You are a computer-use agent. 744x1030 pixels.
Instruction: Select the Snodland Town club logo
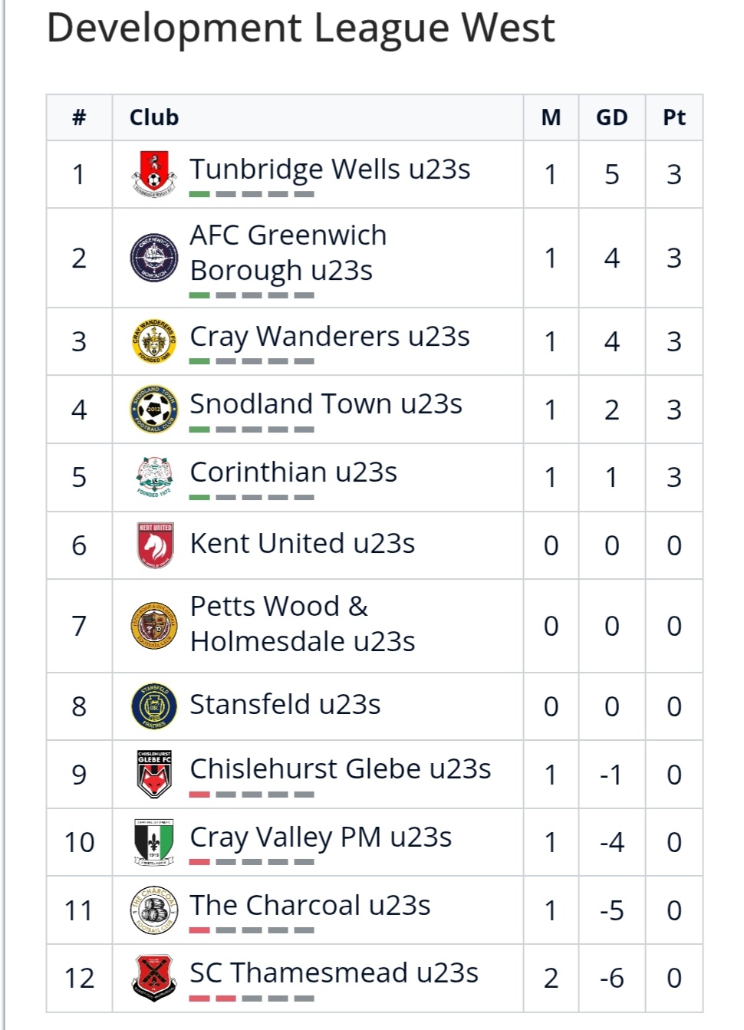tap(153, 410)
